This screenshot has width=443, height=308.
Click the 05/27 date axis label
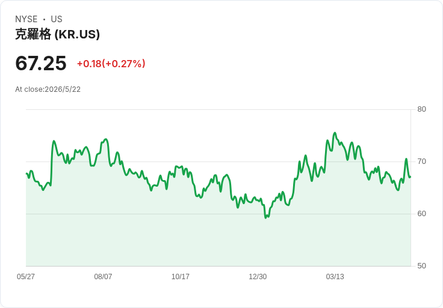tap(26, 277)
